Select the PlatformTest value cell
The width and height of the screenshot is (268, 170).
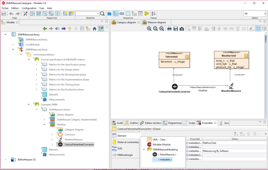coord(234,143)
